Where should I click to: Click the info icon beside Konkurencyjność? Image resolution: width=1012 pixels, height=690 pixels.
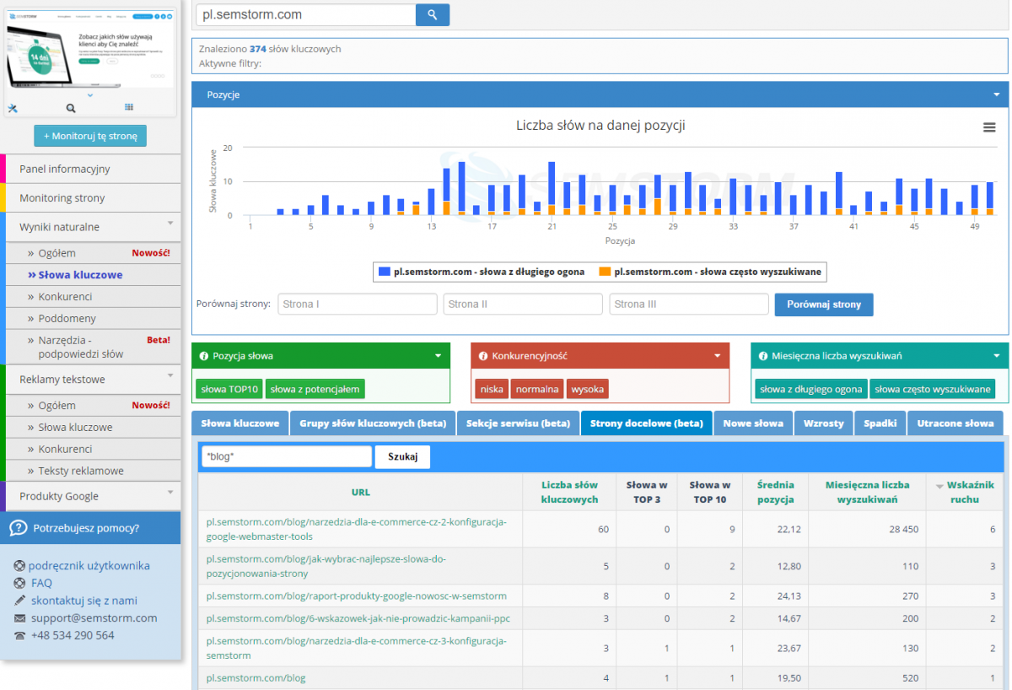pyautogui.click(x=482, y=356)
